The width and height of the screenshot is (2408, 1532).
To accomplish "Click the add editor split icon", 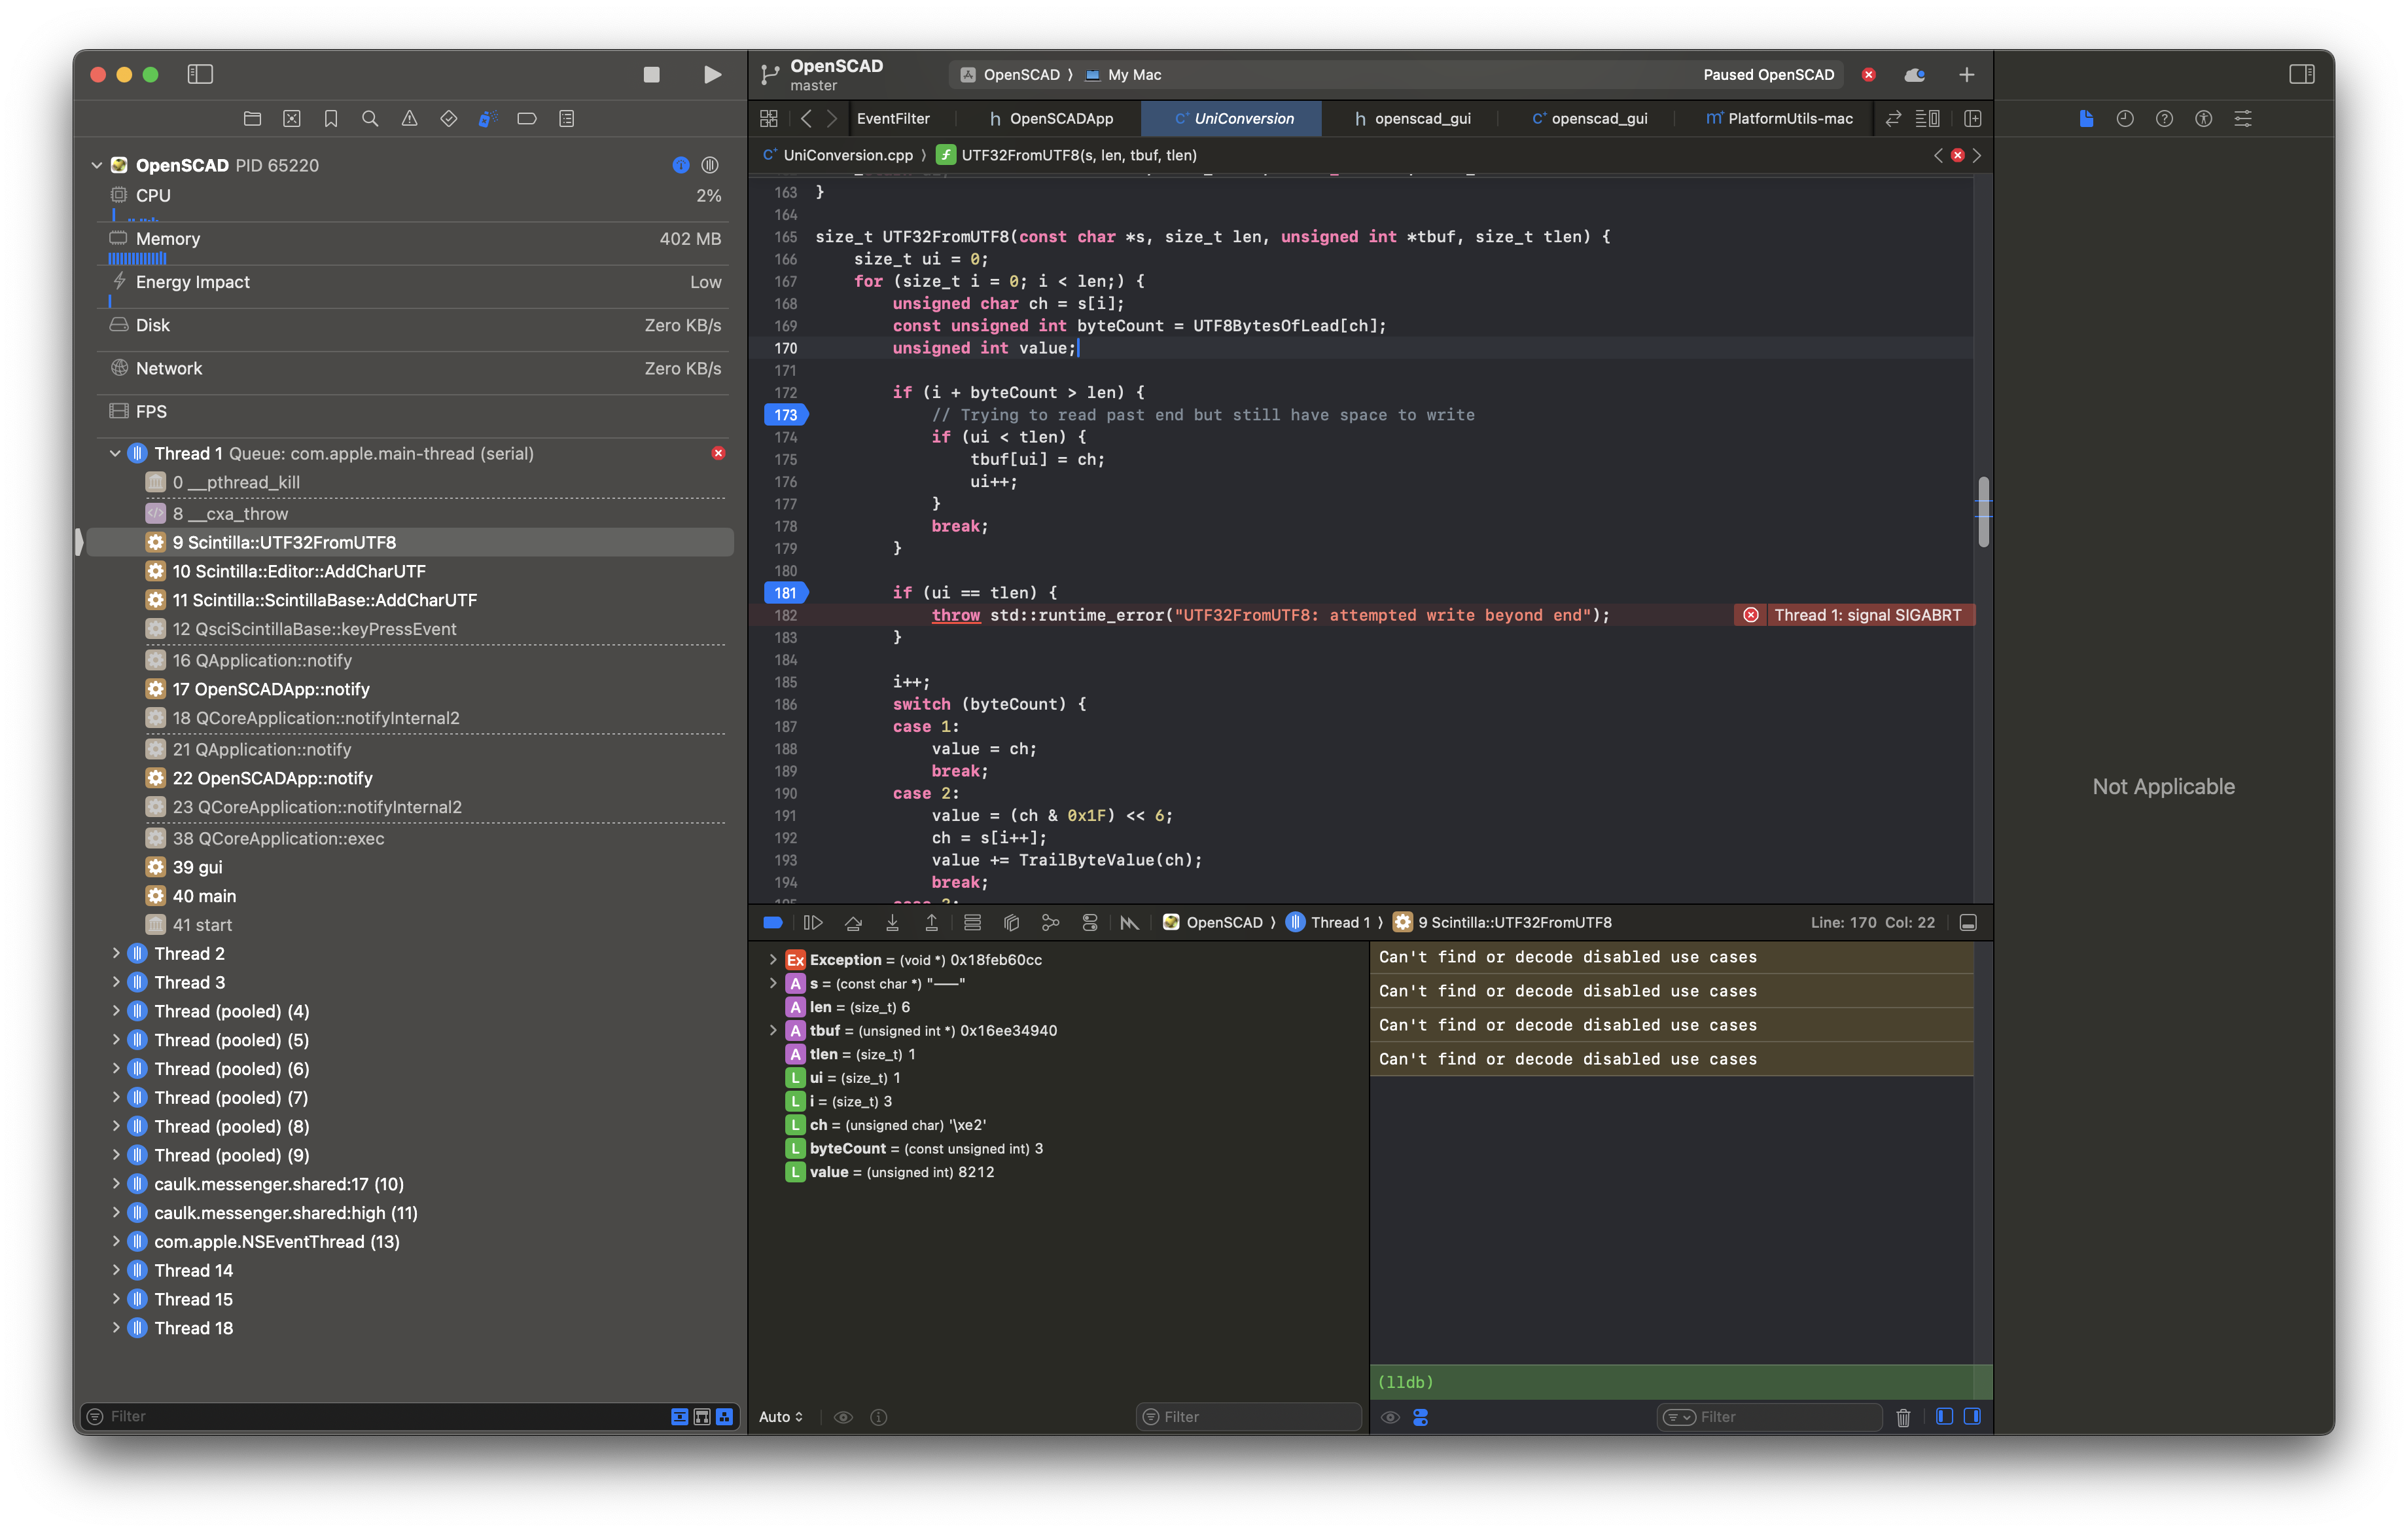I will [1972, 118].
